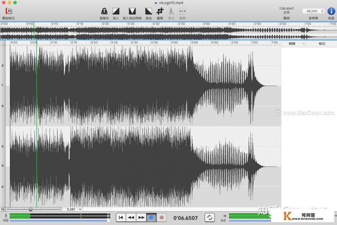Apply the Fade In (淡入) tool
337x225 pixels.
click(x=116, y=11)
